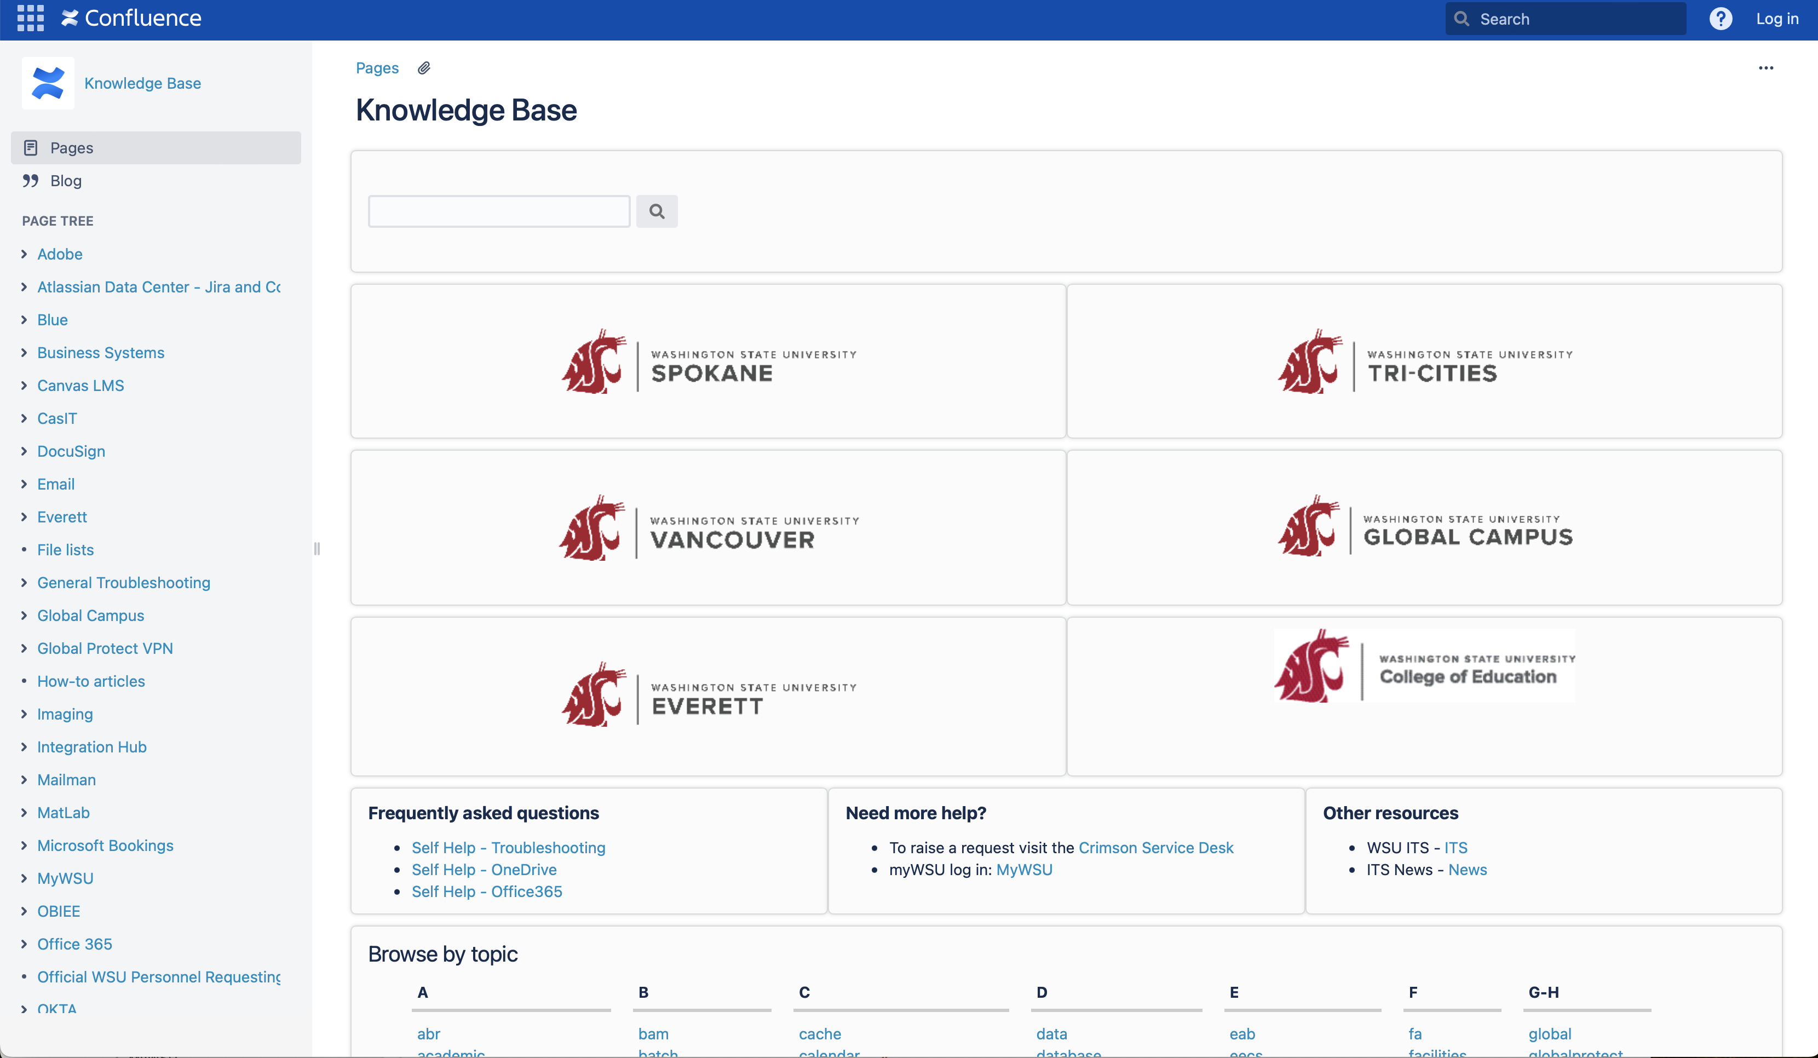
Task: Open the help question mark icon
Action: (x=1721, y=18)
